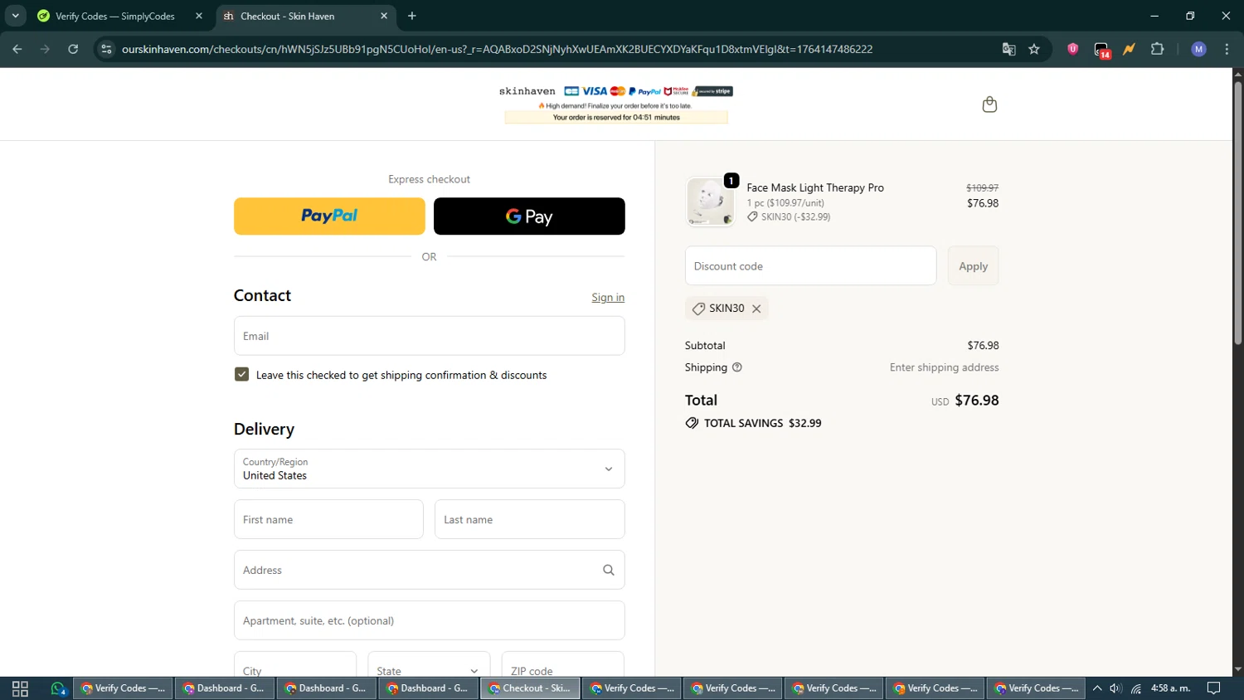
Task: View site information icon in address bar
Action: click(x=106, y=49)
